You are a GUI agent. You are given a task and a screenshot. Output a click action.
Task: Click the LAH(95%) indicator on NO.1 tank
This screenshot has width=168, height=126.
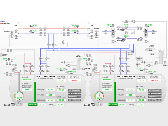click(x=155, y=80)
